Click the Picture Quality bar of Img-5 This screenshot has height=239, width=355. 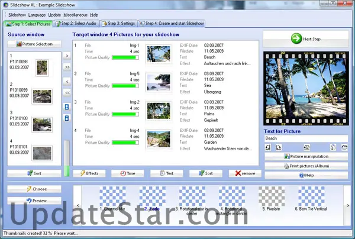125,86
